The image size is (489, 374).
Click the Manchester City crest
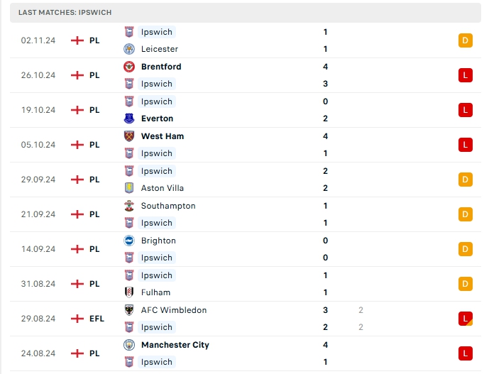[129, 345]
